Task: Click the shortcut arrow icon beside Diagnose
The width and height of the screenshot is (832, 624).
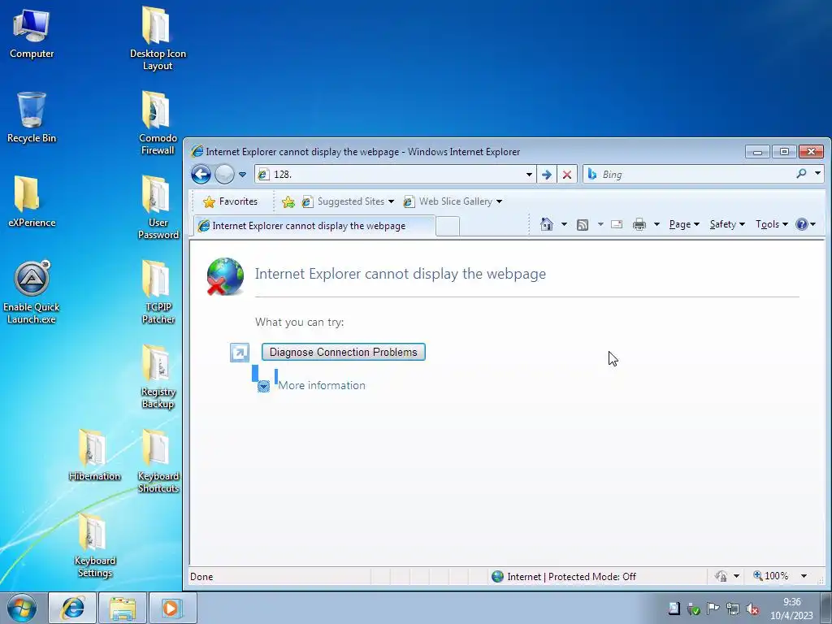Action: 240,353
